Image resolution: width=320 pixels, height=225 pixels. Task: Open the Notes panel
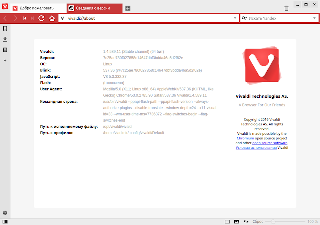pos(5,50)
